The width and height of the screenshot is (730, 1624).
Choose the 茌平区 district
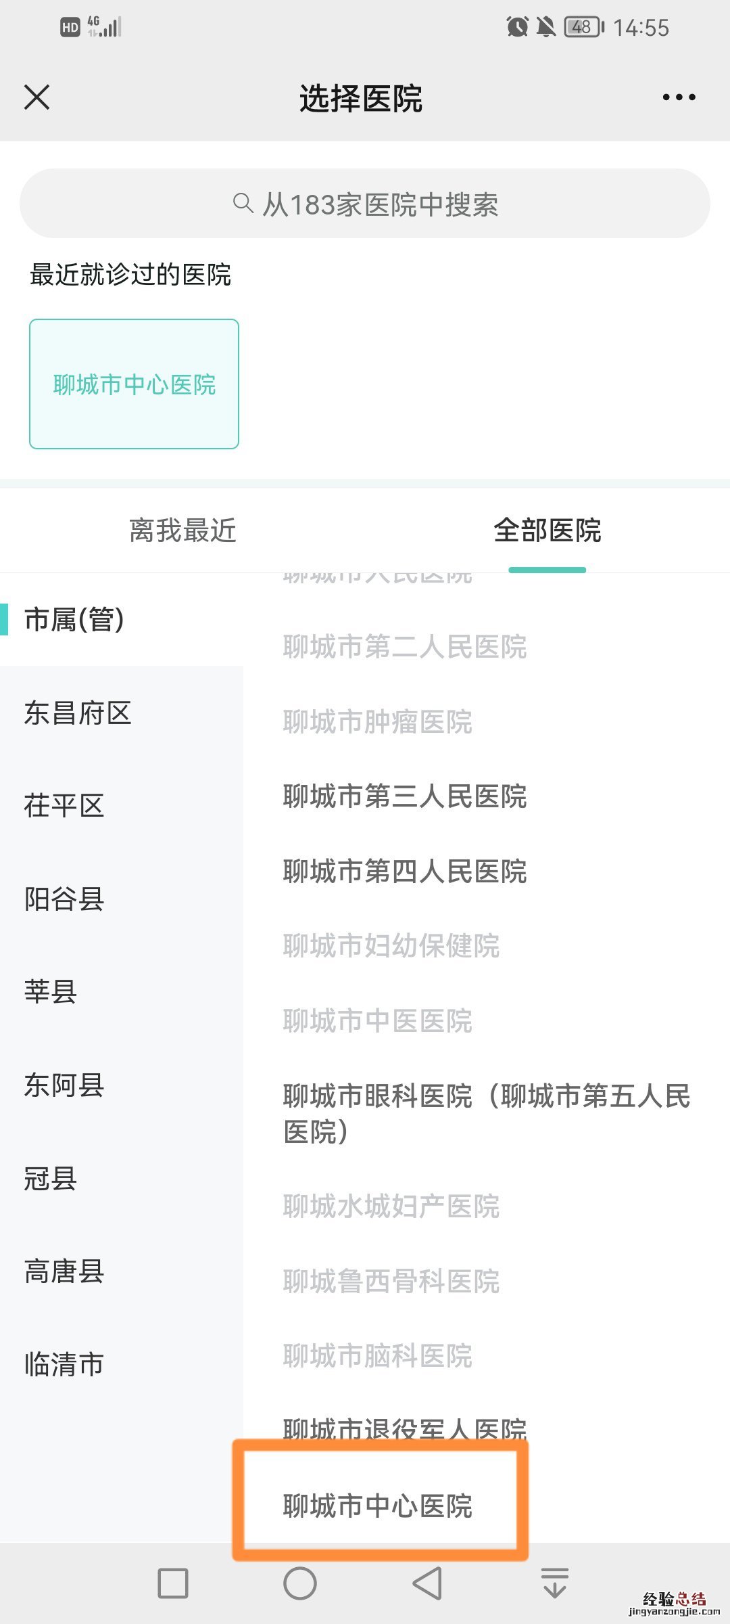tap(64, 806)
